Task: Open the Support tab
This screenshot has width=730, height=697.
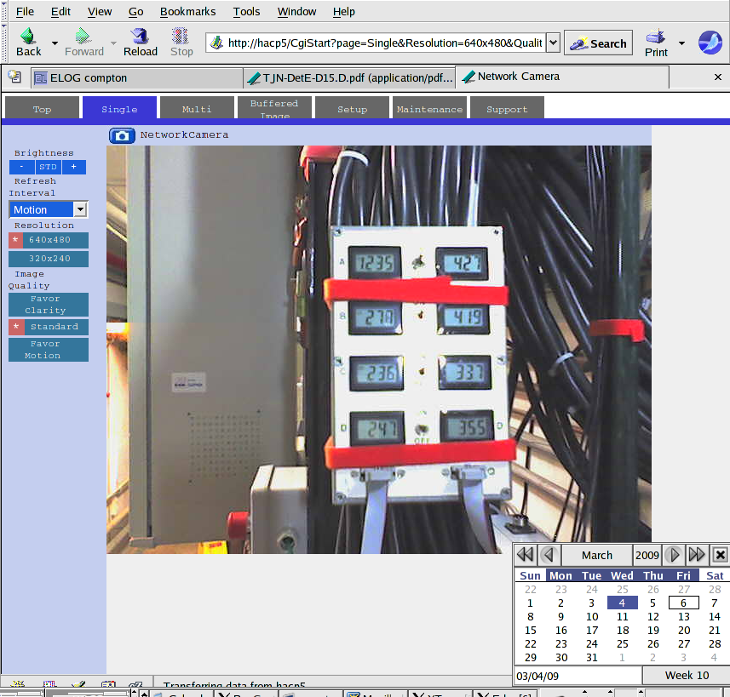Action: pos(507,108)
